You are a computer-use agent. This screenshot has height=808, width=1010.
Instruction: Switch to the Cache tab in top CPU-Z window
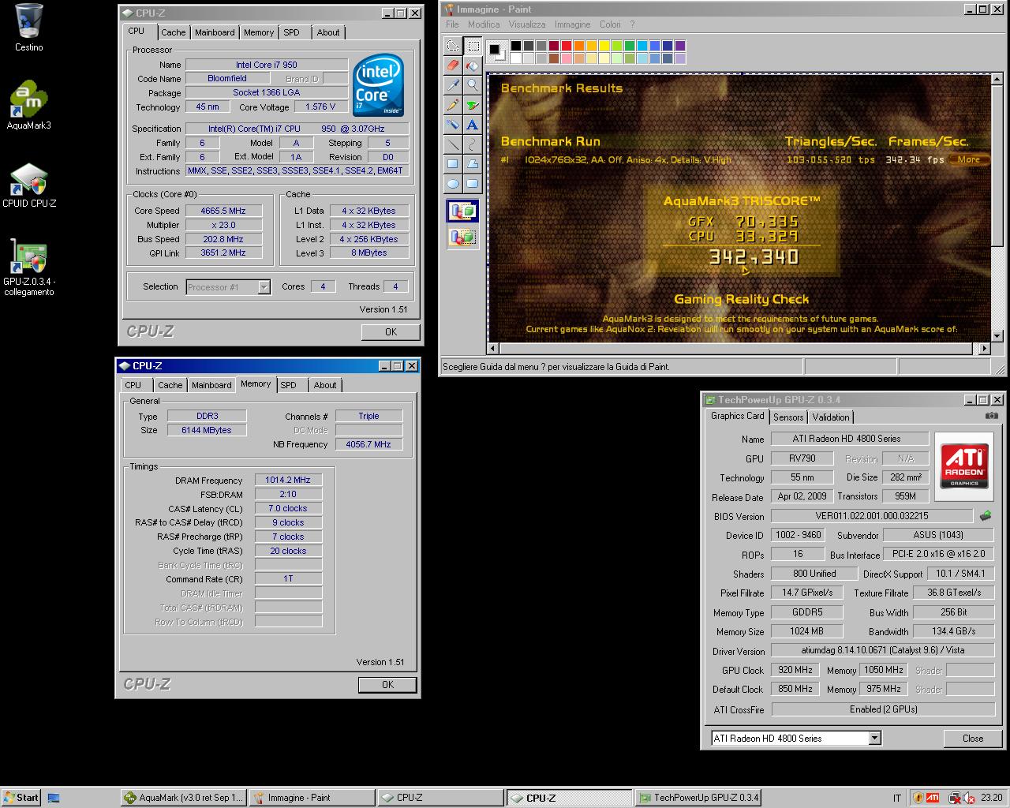coord(174,32)
